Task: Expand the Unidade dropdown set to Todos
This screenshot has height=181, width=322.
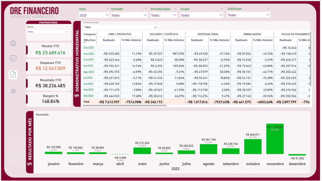Action: pos(129,15)
